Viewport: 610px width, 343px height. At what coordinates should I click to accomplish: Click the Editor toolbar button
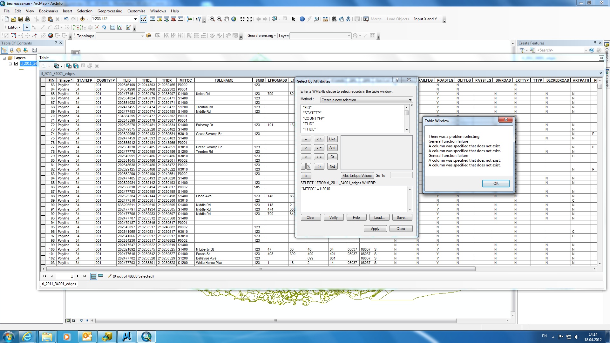click(14, 27)
